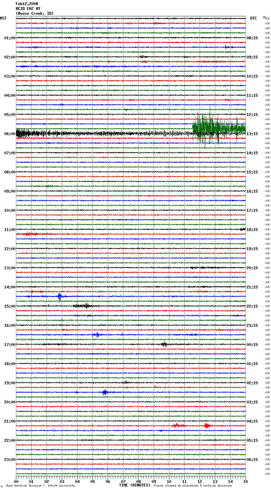Screen dimensions: 271x490
Task: Select the 01:00 MST time label
Action: click(10, 38)
